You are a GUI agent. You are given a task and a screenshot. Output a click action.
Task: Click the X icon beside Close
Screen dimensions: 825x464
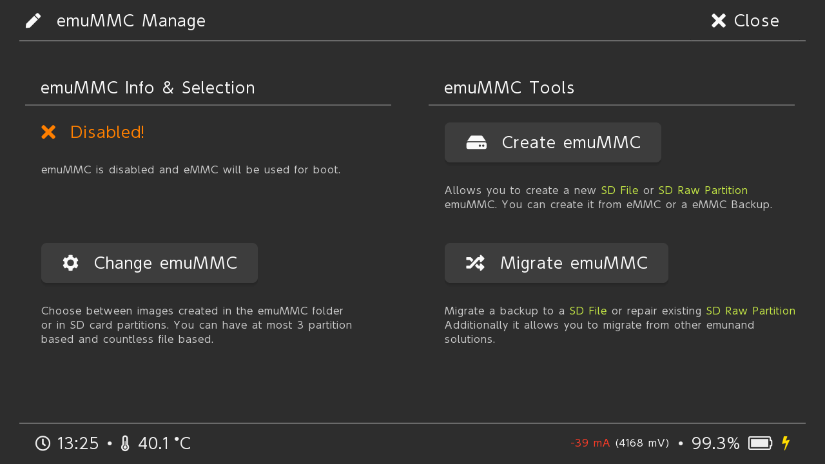point(719,21)
